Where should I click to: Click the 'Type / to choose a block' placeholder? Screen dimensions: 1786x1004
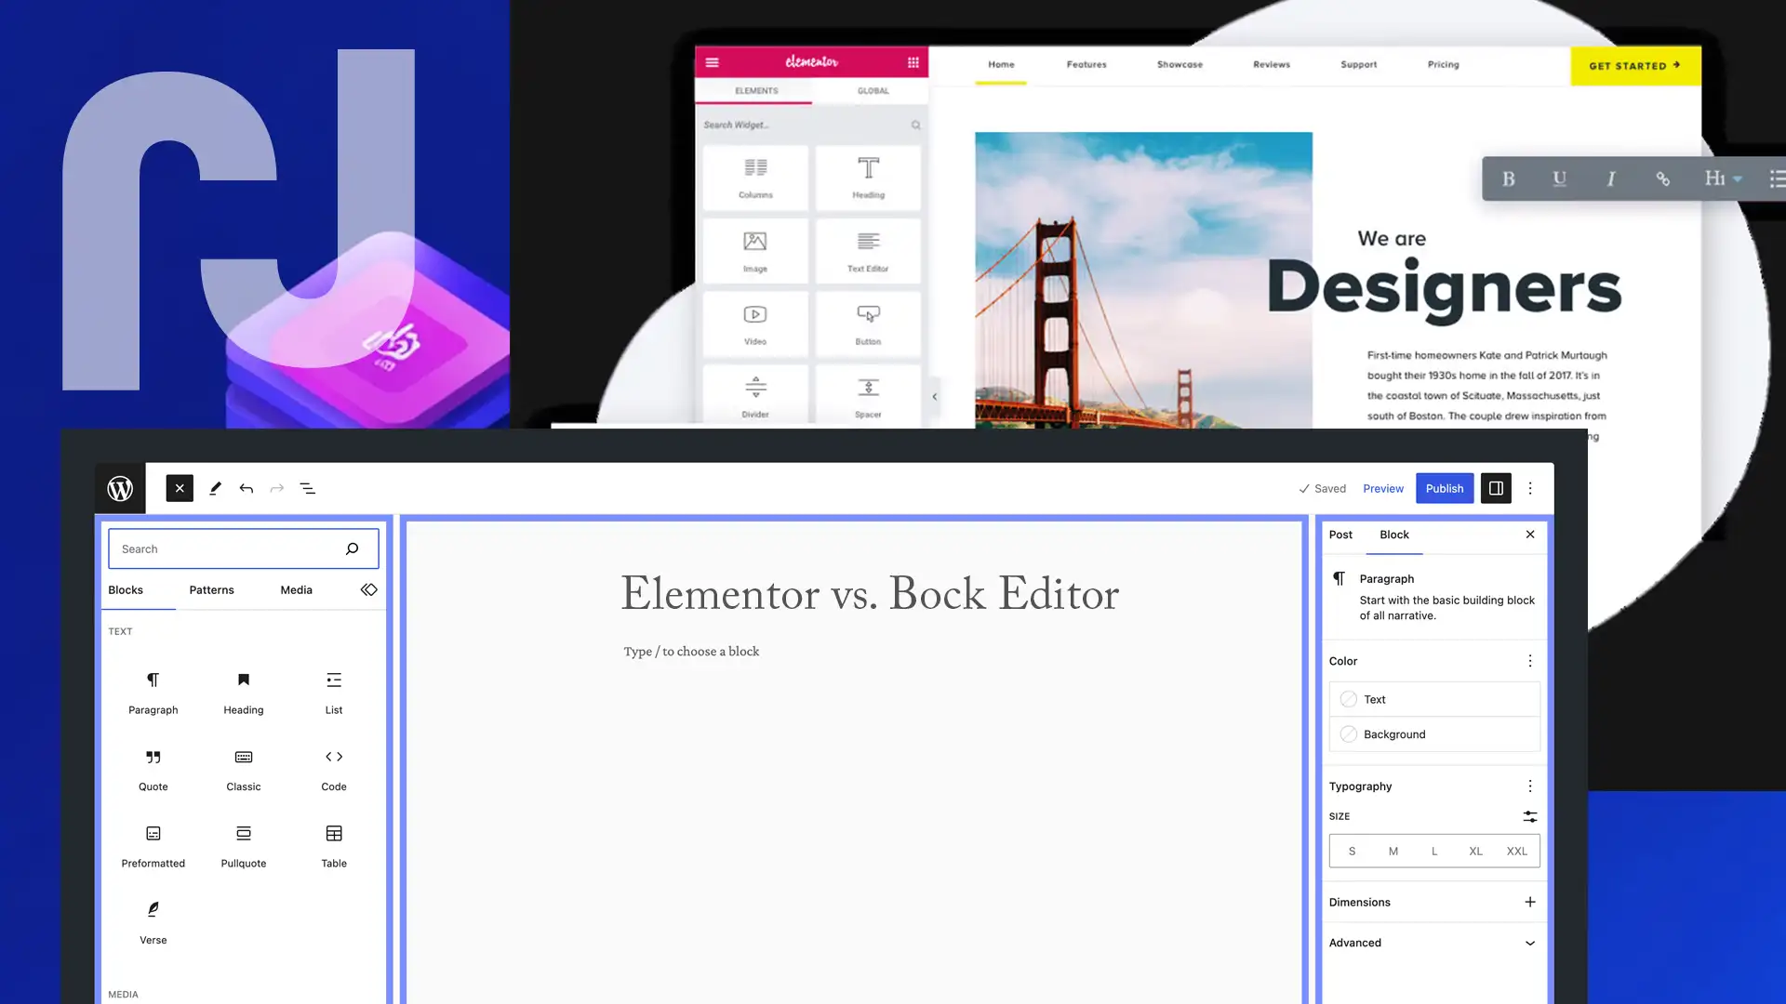click(691, 651)
